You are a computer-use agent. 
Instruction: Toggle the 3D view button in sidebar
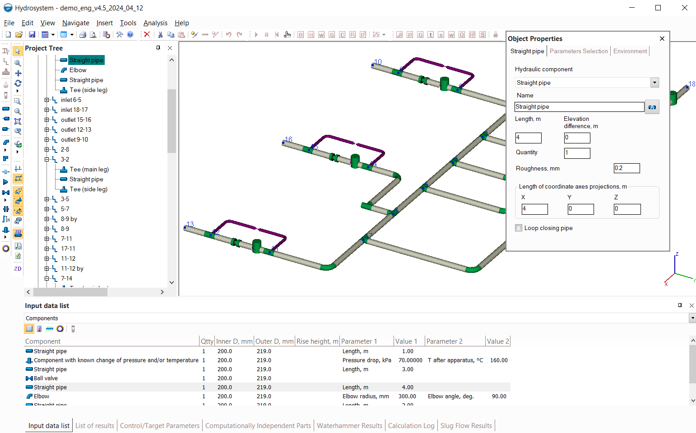coord(18,233)
